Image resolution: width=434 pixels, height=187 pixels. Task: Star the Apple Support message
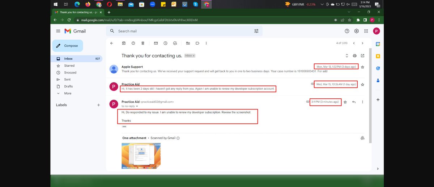click(363, 67)
